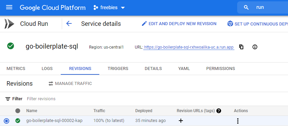Image resolution: width=288 pixels, height=140 pixels.
Task: Go back using the left arrow
Action: pos(69,24)
